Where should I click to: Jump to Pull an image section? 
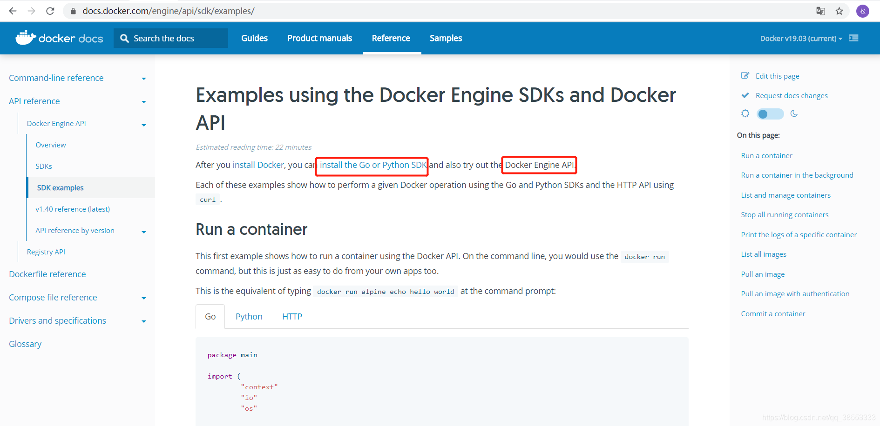(x=763, y=274)
